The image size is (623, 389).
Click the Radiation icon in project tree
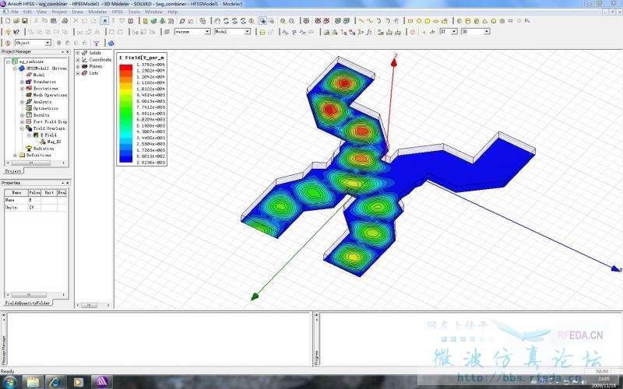point(29,148)
